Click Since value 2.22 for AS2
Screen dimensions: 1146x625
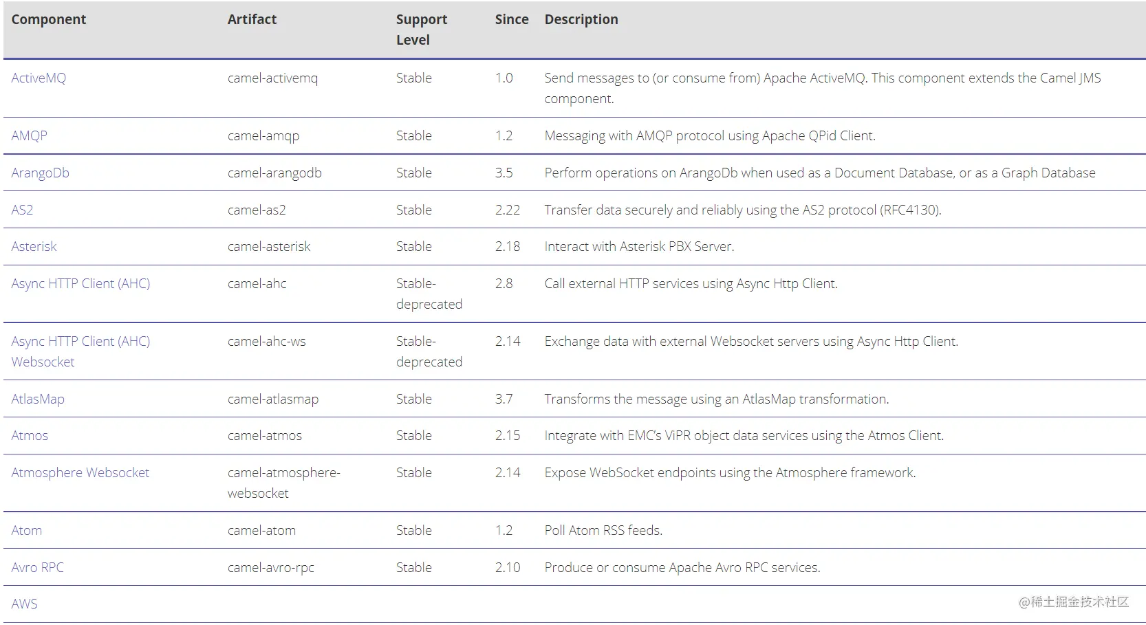pyautogui.click(x=508, y=210)
